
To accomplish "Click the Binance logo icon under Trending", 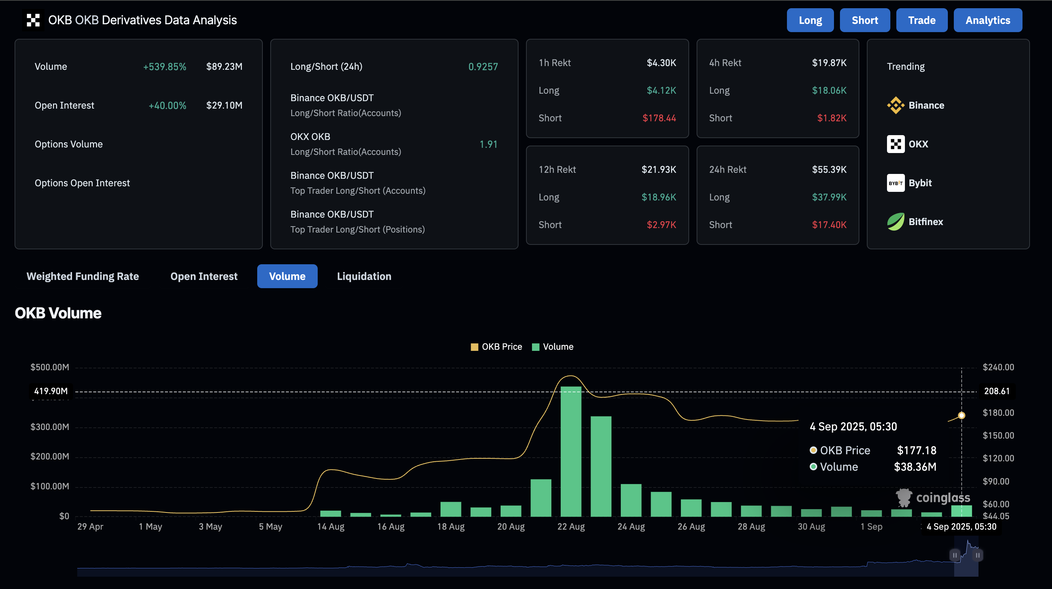I will (896, 105).
